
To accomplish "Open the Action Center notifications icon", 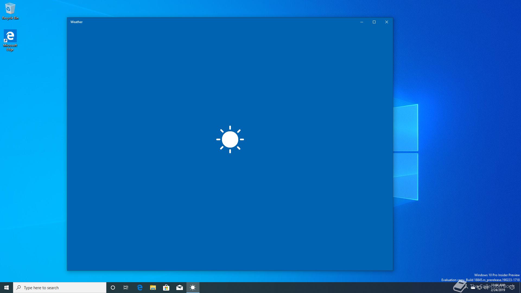I will pyautogui.click(x=512, y=288).
